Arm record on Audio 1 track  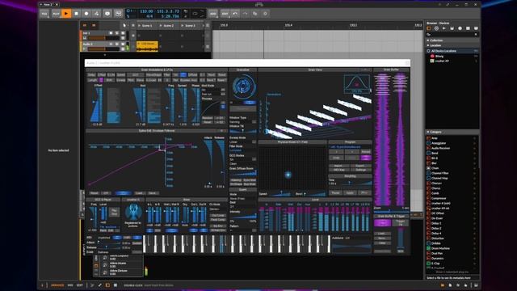[x=111, y=44]
